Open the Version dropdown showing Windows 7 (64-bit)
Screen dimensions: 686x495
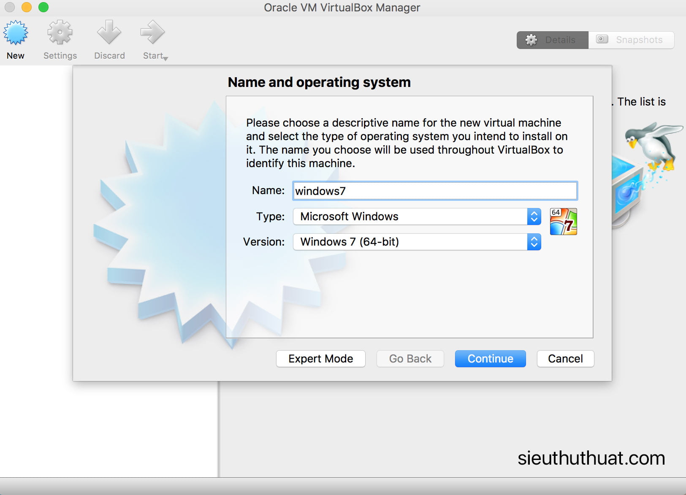coord(417,242)
